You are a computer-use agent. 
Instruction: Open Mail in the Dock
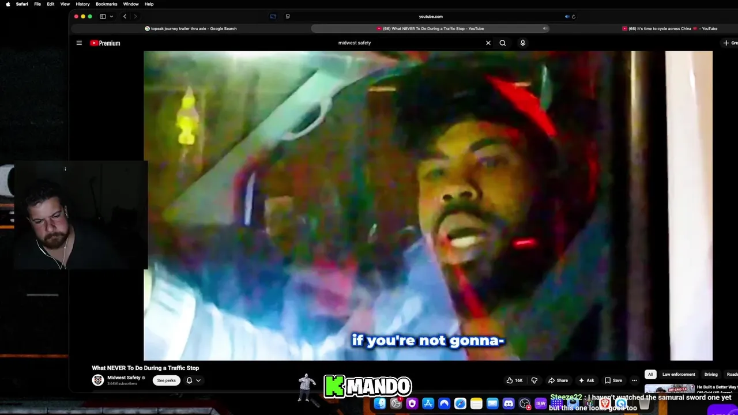click(x=492, y=403)
